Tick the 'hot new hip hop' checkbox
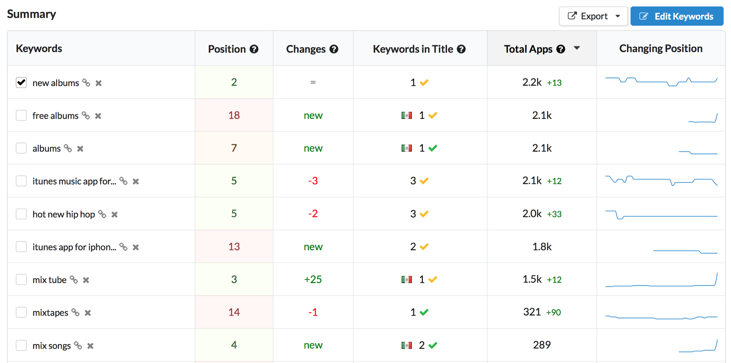731x363 pixels. [21, 214]
